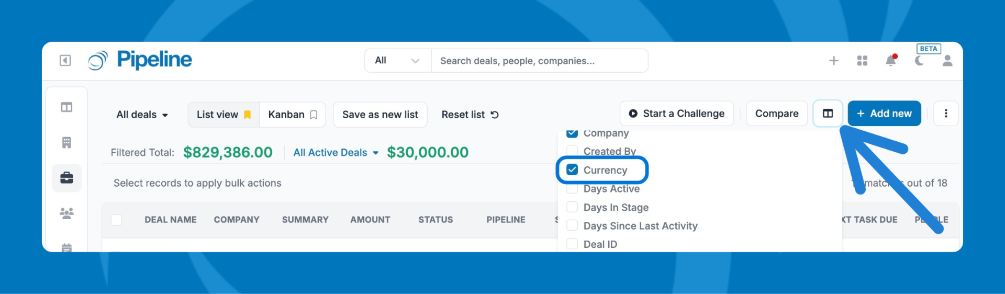The height and width of the screenshot is (294, 1005).
Task: Switch to the Kanban tab
Action: 292,115
